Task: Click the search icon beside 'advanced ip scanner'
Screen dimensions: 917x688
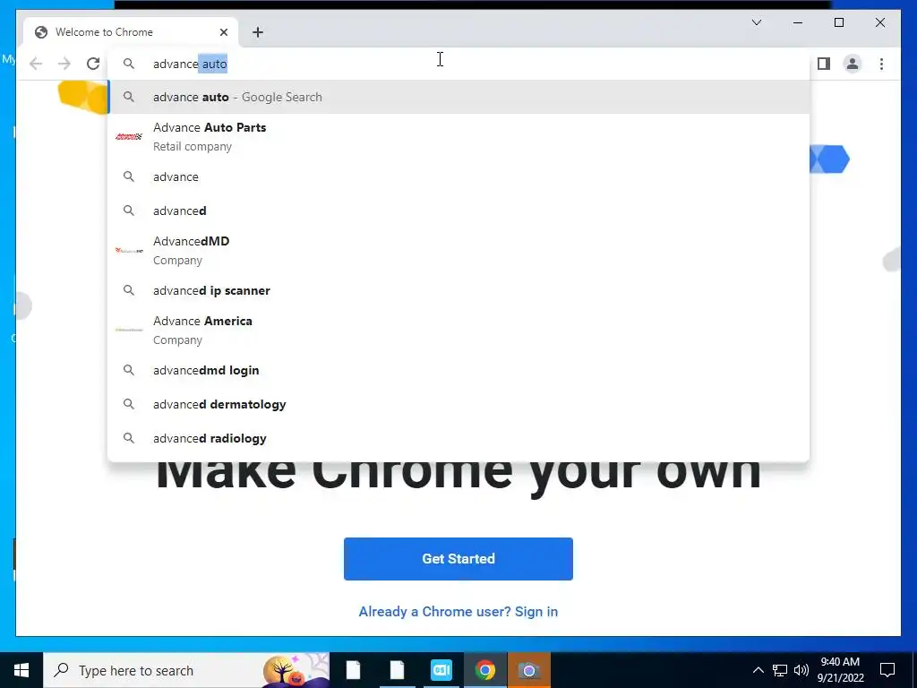Action: (129, 290)
